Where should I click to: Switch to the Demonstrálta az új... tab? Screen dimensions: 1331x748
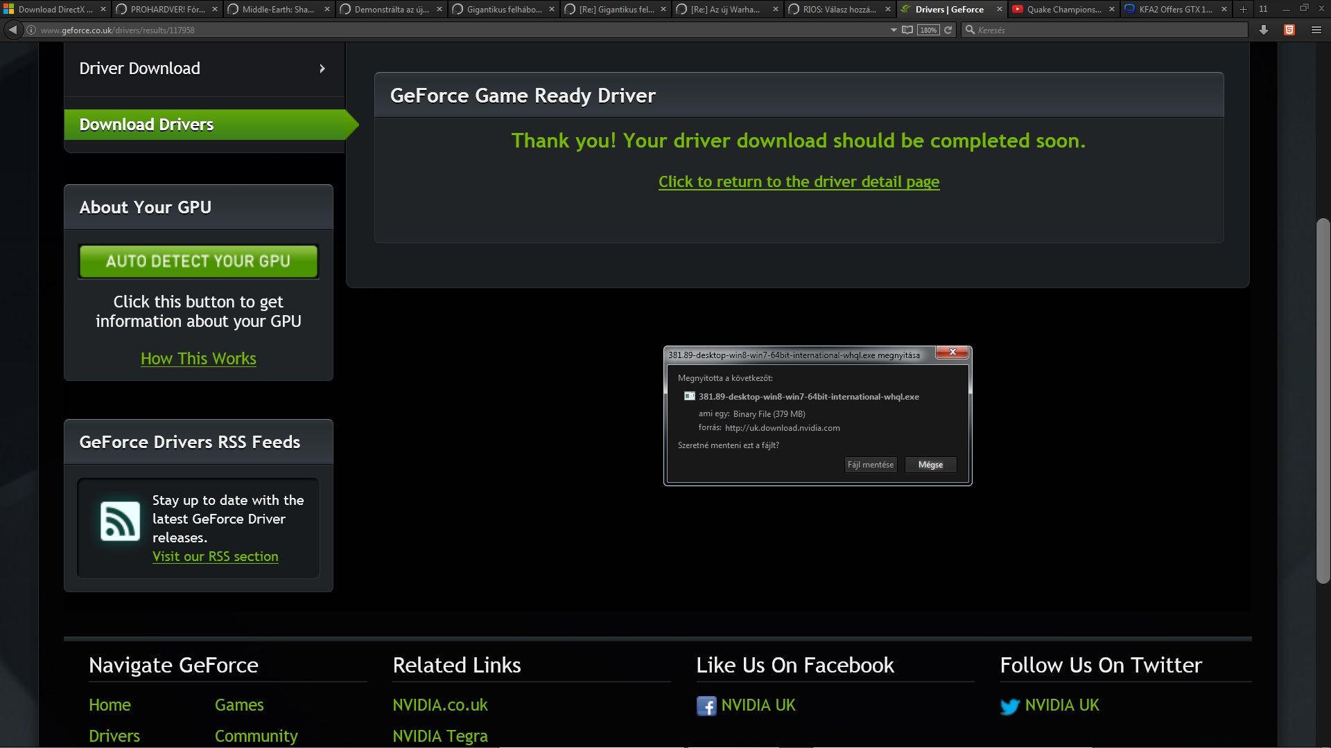(x=391, y=9)
